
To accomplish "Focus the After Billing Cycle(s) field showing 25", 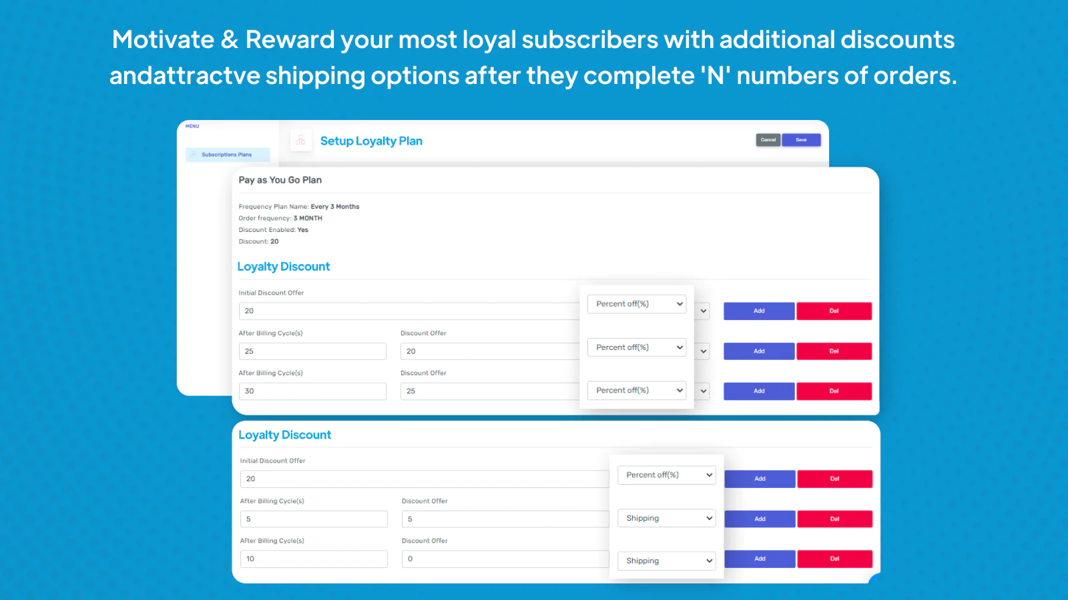I will [x=312, y=351].
